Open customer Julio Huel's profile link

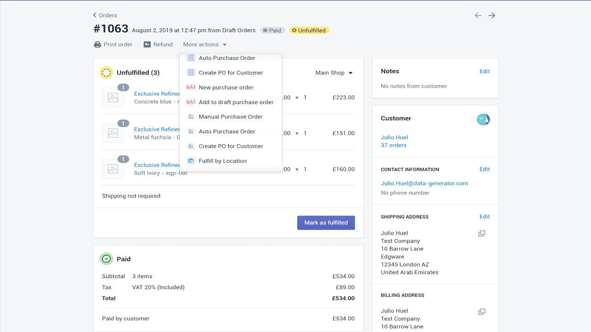point(394,137)
